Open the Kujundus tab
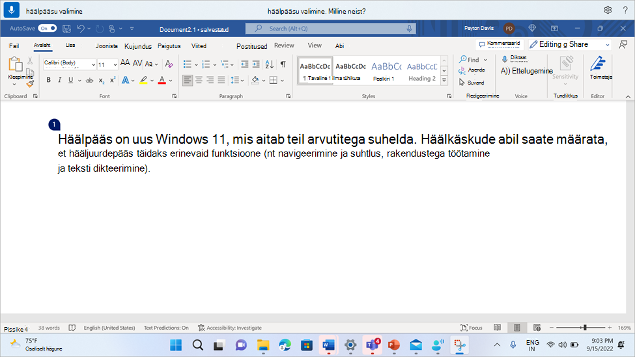 (138, 46)
